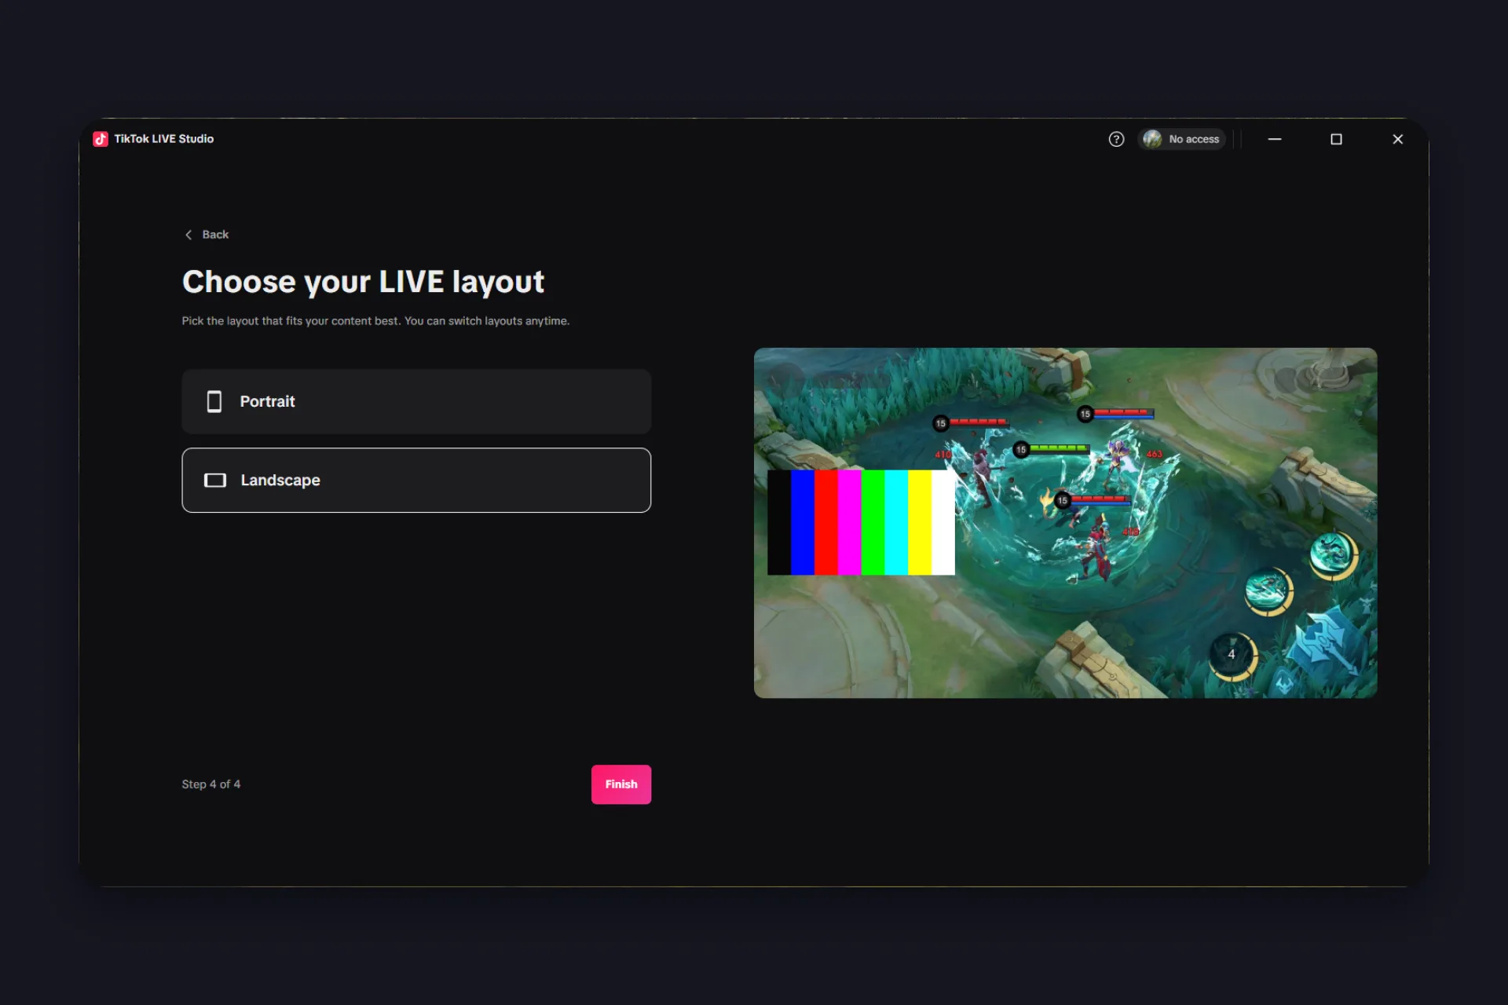Viewport: 1508px width, 1005px height.
Task: Click the 'Choose your LIVE layout' heading
Action: (x=363, y=282)
